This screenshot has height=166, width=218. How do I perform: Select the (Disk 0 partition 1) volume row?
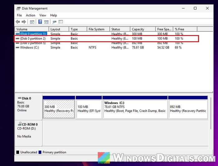pyautogui.click(x=106, y=34)
